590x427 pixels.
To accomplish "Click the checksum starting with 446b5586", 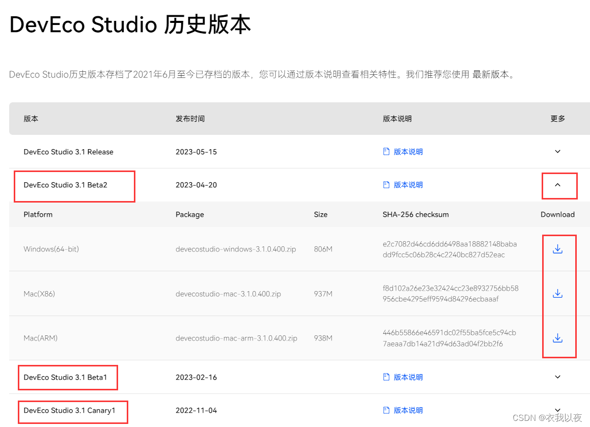I will [449, 338].
